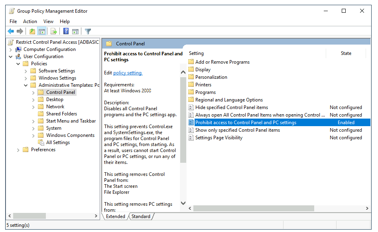The image size is (378, 232).
Task: Click the Export List toolbar icon
Action: click(54, 31)
